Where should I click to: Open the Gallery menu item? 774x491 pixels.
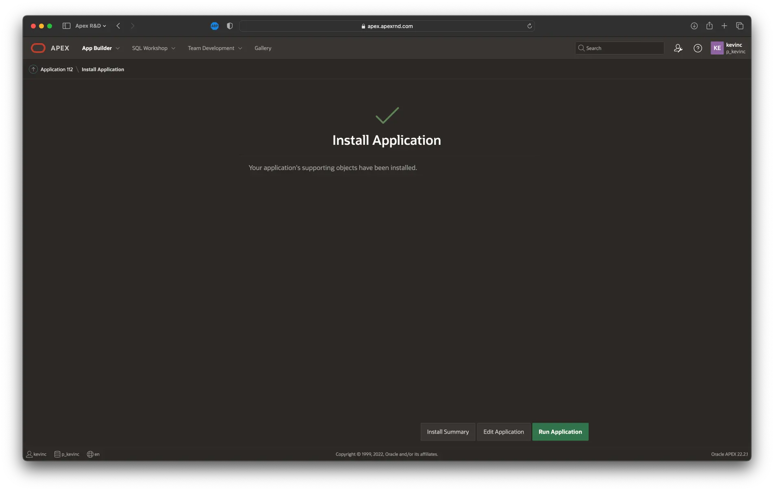coord(263,48)
